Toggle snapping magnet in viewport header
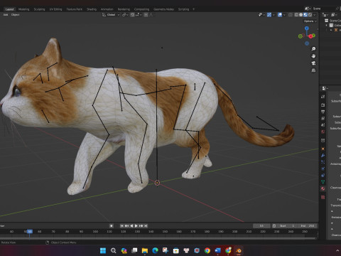Viewport: 341px width, 256px height. (x=133, y=15)
